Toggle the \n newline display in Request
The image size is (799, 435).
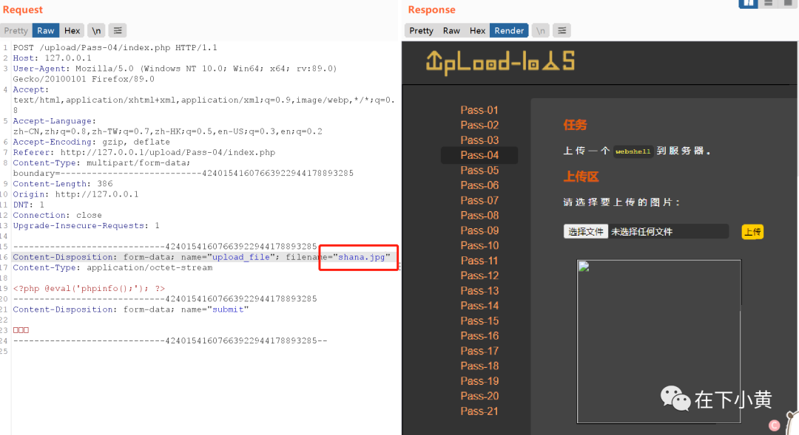pyautogui.click(x=96, y=30)
